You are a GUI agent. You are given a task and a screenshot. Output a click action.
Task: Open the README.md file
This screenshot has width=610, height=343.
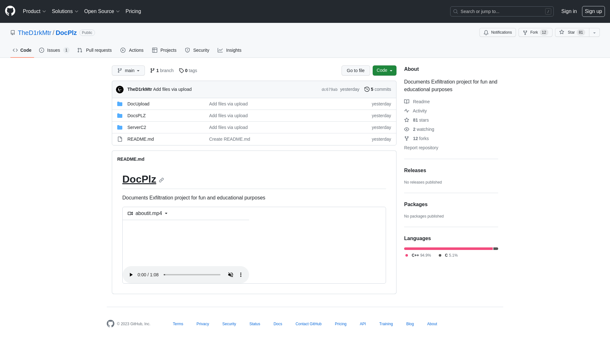(x=140, y=139)
